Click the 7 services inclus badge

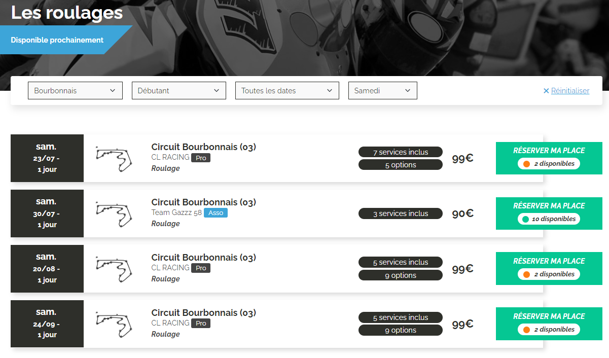click(x=401, y=152)
